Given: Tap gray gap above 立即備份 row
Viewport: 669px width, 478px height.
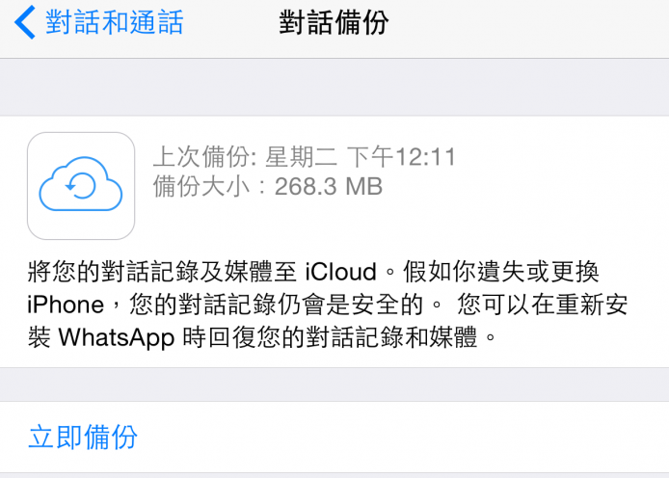Looking at the screenshot, I should (x=334, y=385).
